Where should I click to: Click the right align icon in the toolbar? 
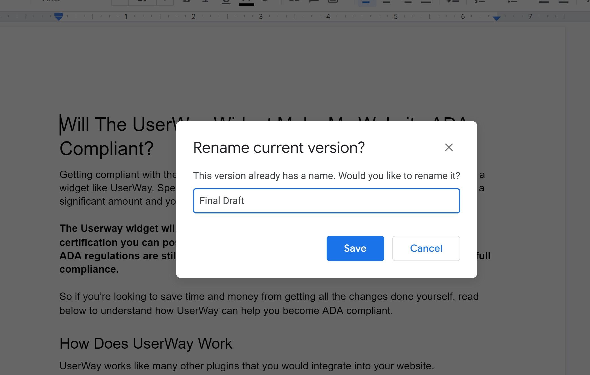coord(407,2)
